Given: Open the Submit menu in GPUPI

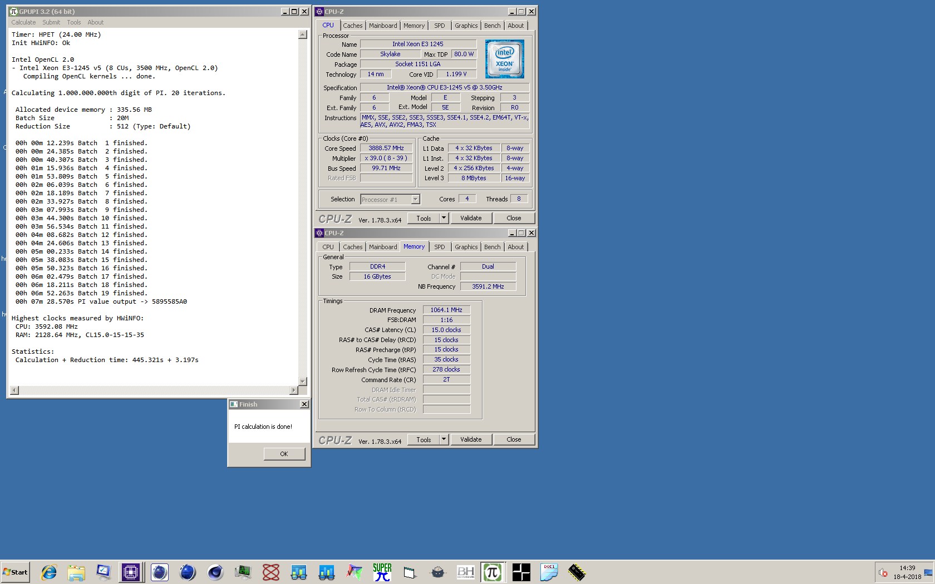Looking at the screenshot, I should click(x=51, y=22).
